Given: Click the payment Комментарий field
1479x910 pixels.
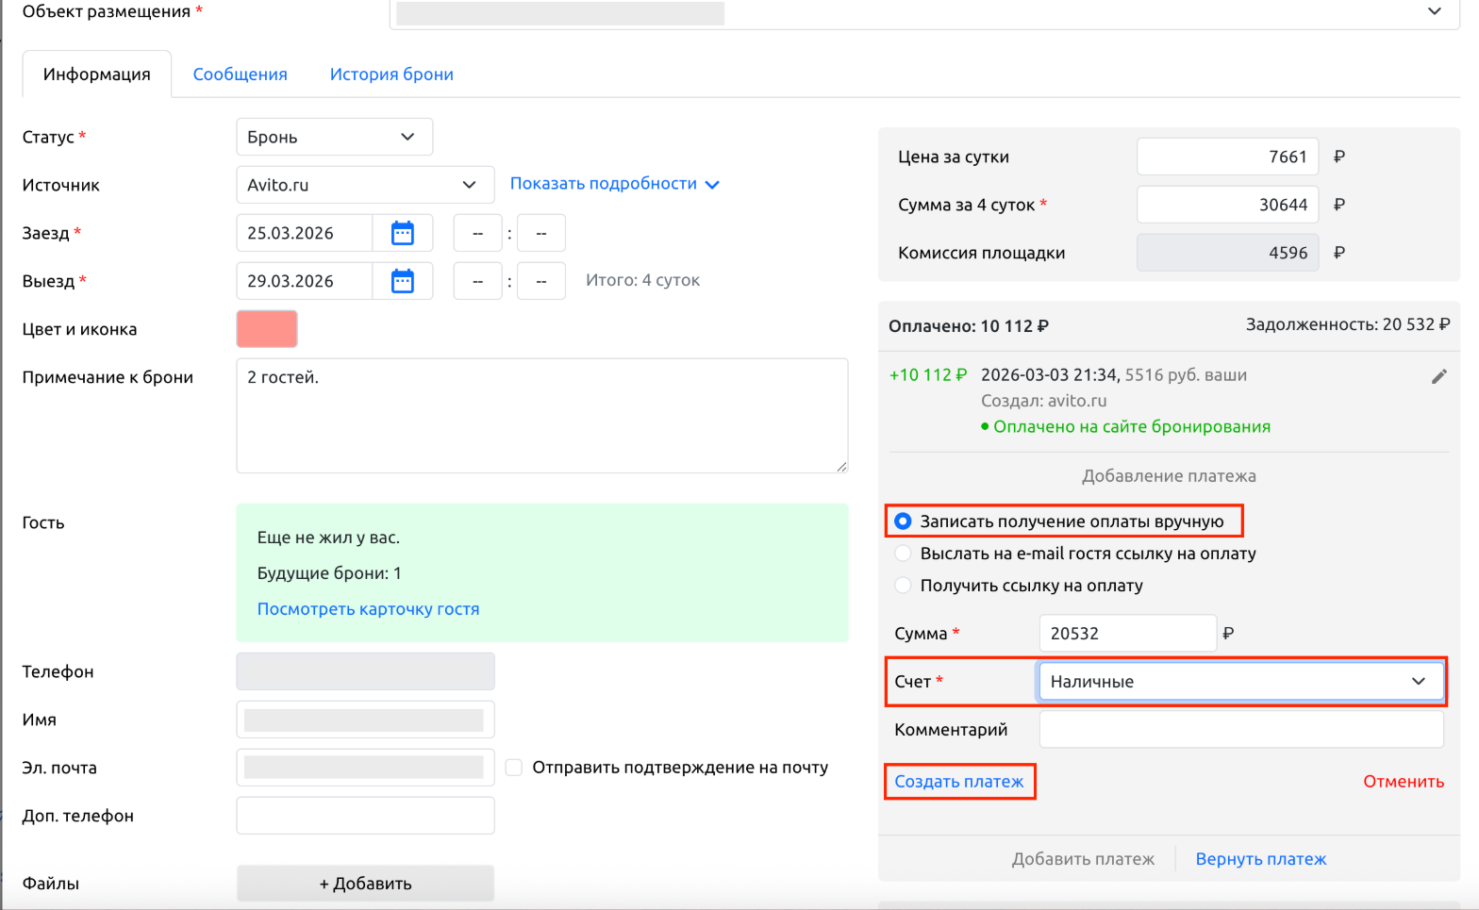Looking at the screenshot, I should pos(1241,730).
